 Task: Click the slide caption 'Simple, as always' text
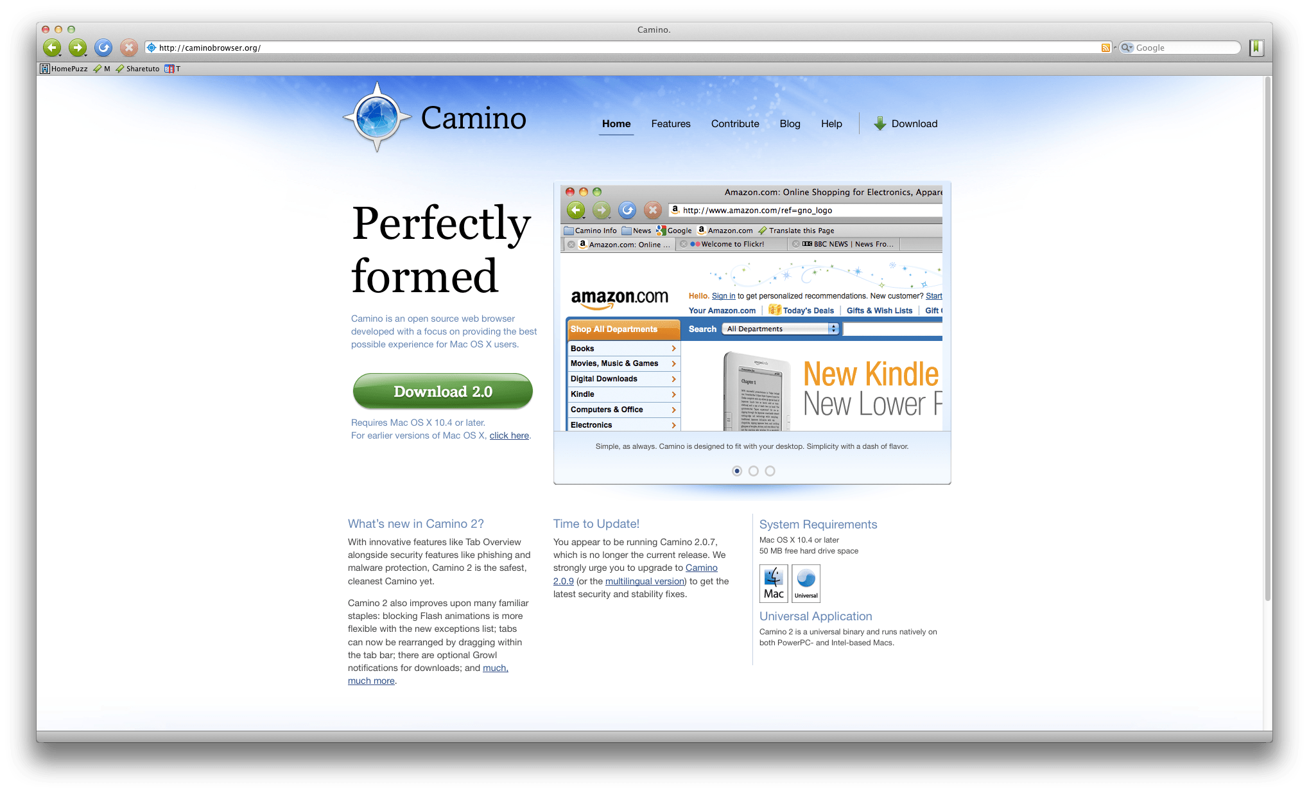[752, 446]
